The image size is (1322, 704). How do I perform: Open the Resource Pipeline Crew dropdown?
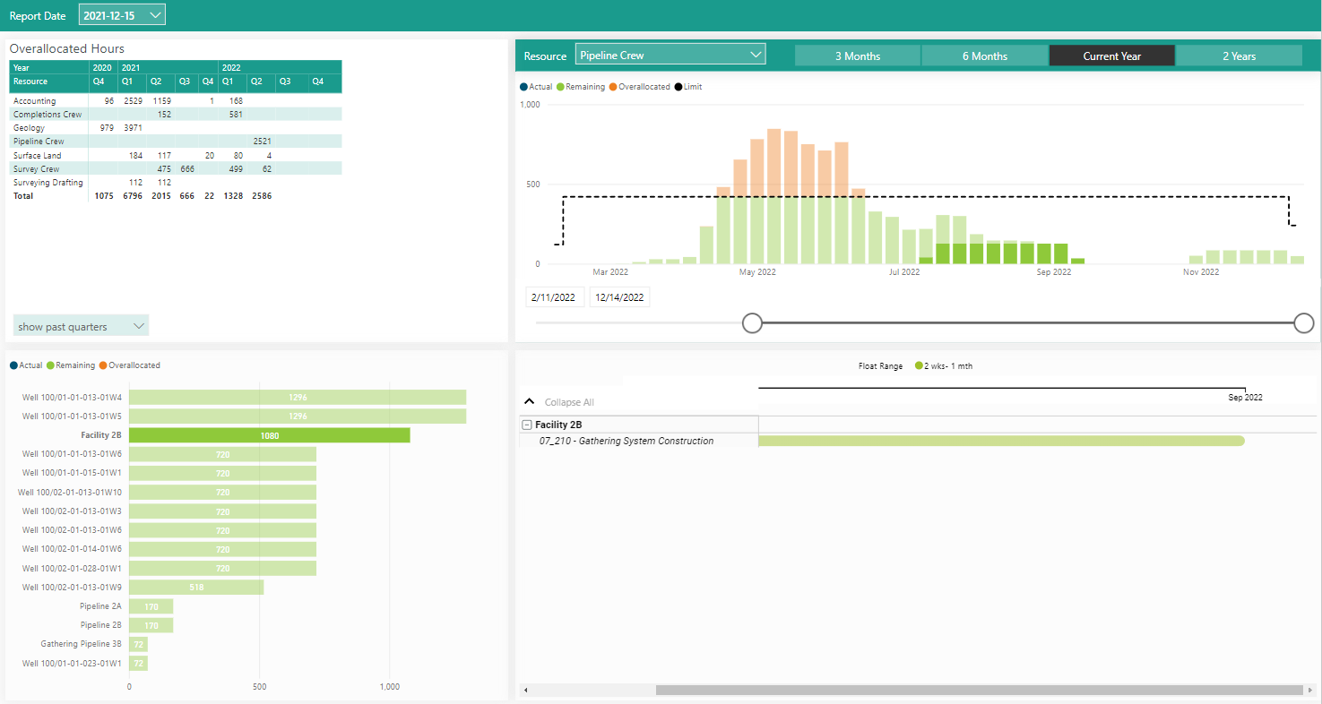(670, 56)
